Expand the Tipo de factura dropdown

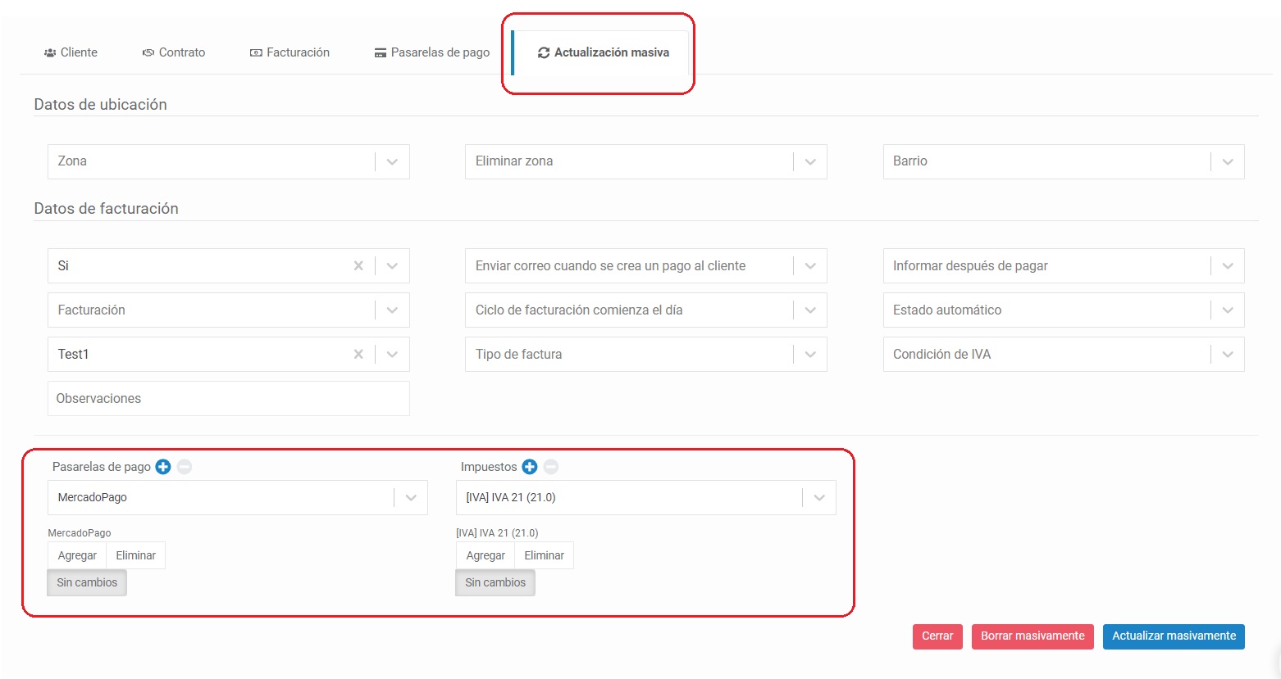(646, 355)
